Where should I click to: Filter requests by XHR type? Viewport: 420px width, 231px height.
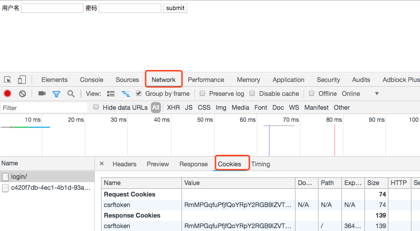[173, 108]
